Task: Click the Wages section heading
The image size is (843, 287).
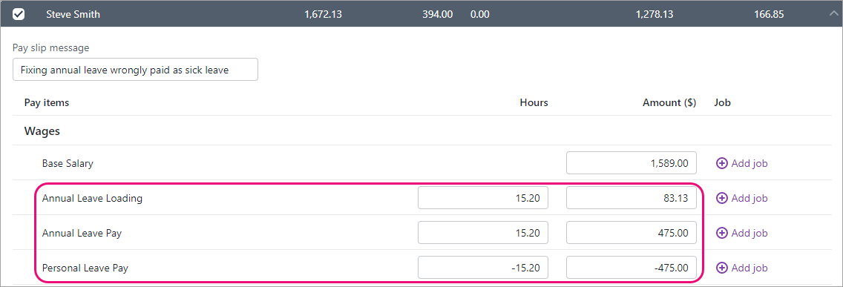Action: coord(42,131)
